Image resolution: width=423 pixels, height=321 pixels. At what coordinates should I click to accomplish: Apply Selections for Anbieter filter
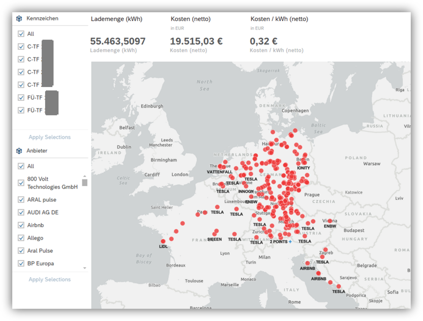click(x=50, y=279)
